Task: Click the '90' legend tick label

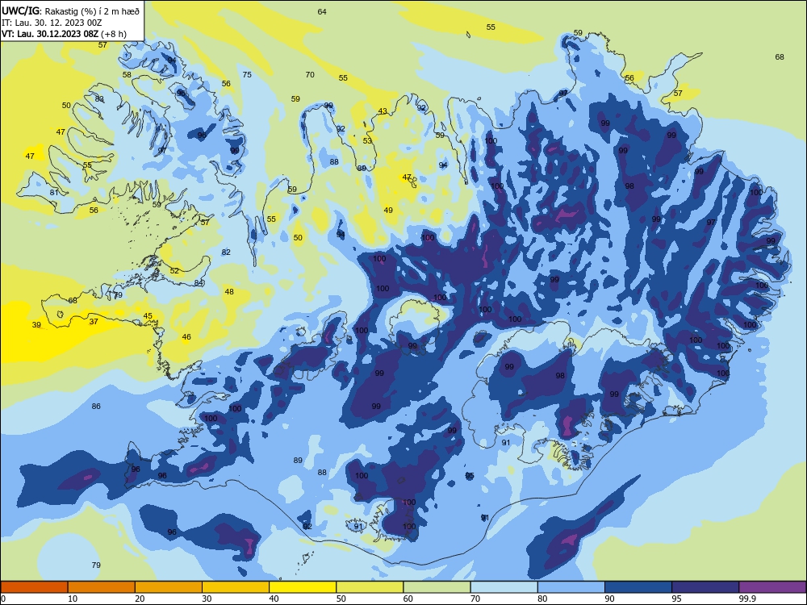Action: [610, 599]
